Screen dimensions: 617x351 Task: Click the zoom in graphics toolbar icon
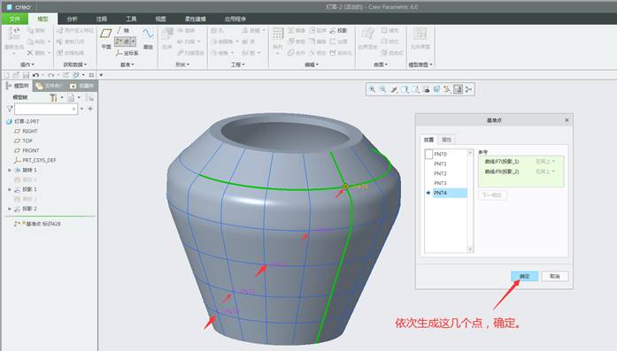372,89
